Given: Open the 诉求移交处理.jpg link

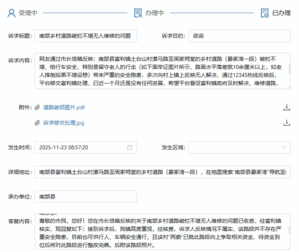Looking at the screenshot, I should click(64, 123).
